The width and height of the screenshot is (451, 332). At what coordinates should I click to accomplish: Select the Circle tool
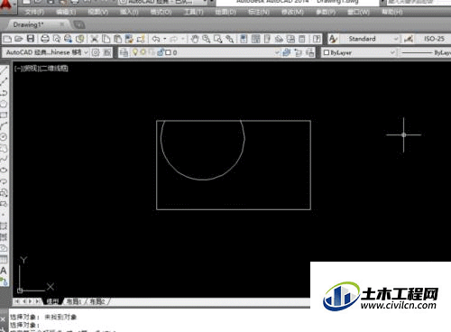(4, 137)
